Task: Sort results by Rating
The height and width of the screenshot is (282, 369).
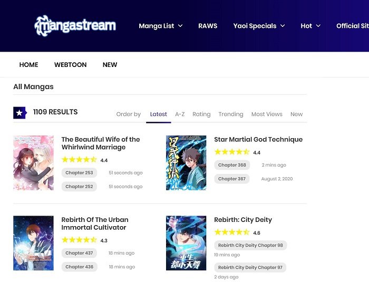Action: click(x=201, y=114)
